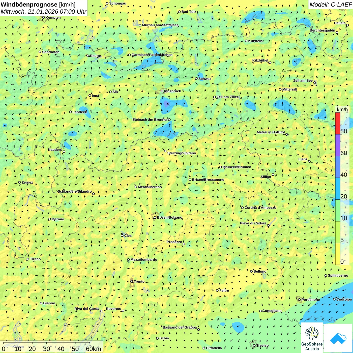Click the Bassano del Grappa label
This screenshot has height=353, width=353.
tap(180, 327)
